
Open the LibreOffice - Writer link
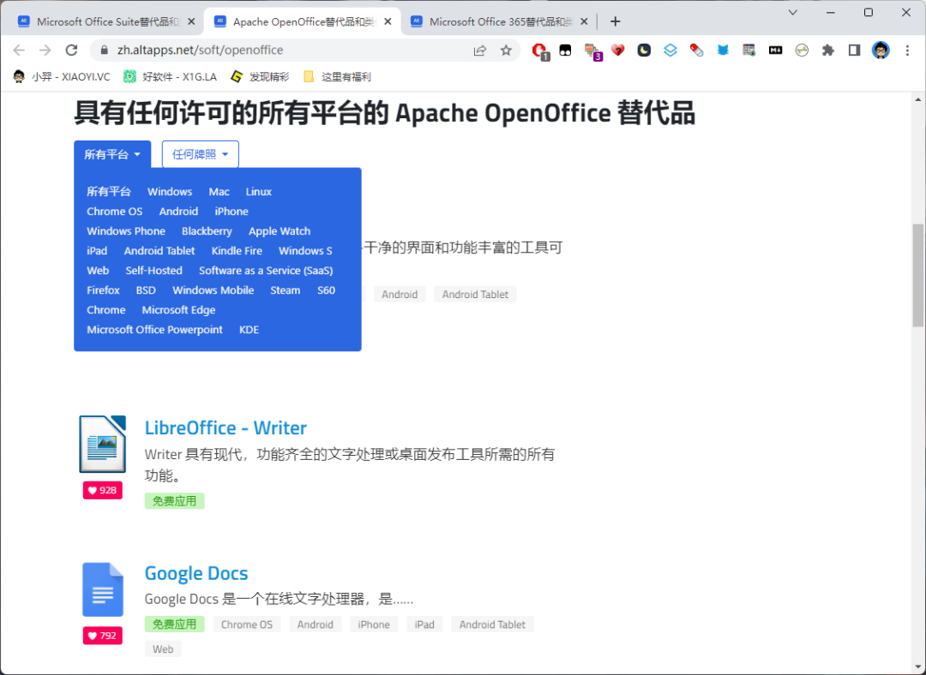pos(225,427)
